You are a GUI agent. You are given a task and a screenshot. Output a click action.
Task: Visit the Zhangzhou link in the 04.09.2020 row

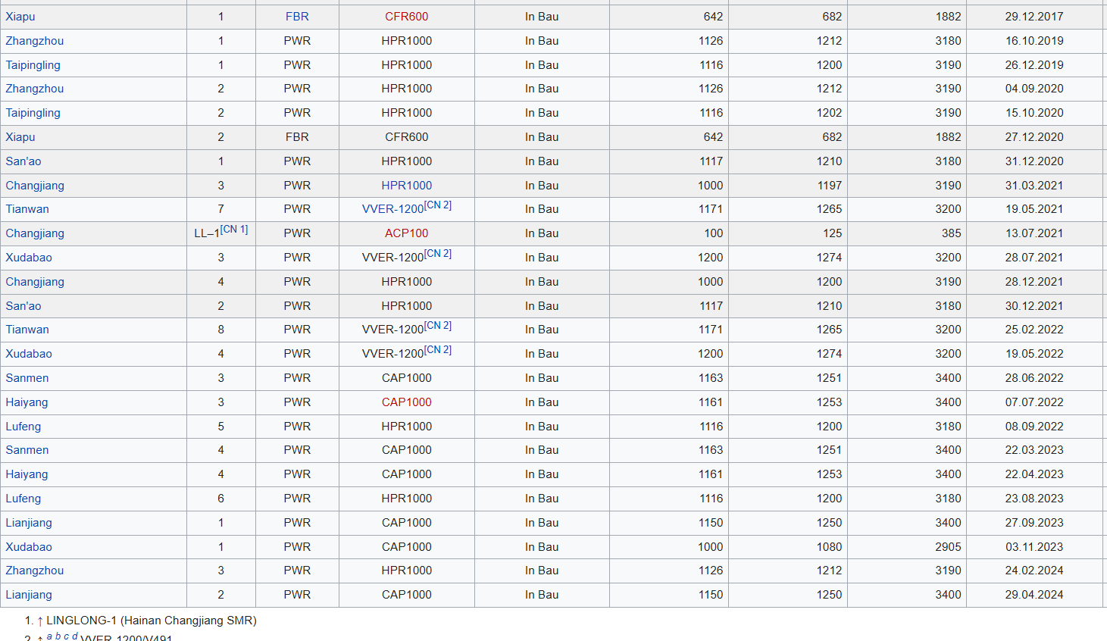tap(35, 89)
